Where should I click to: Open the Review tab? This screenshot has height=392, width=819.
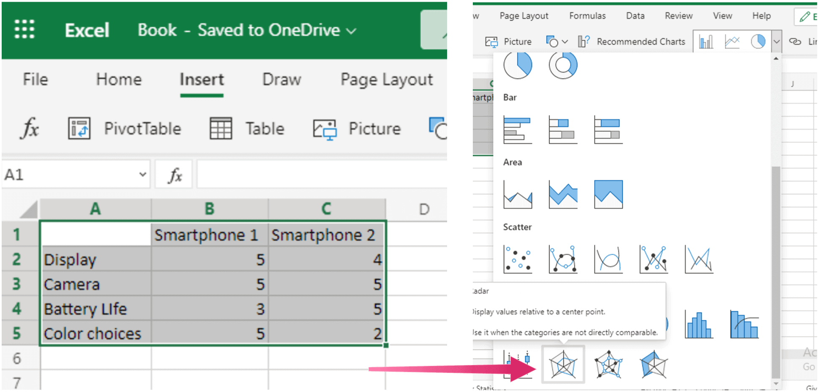point(678,16)
